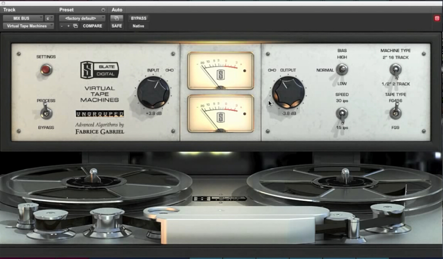Screen dimensions: 443x259
Task: Click the BYPASS label under Process switch
Action: coord(46,128)
